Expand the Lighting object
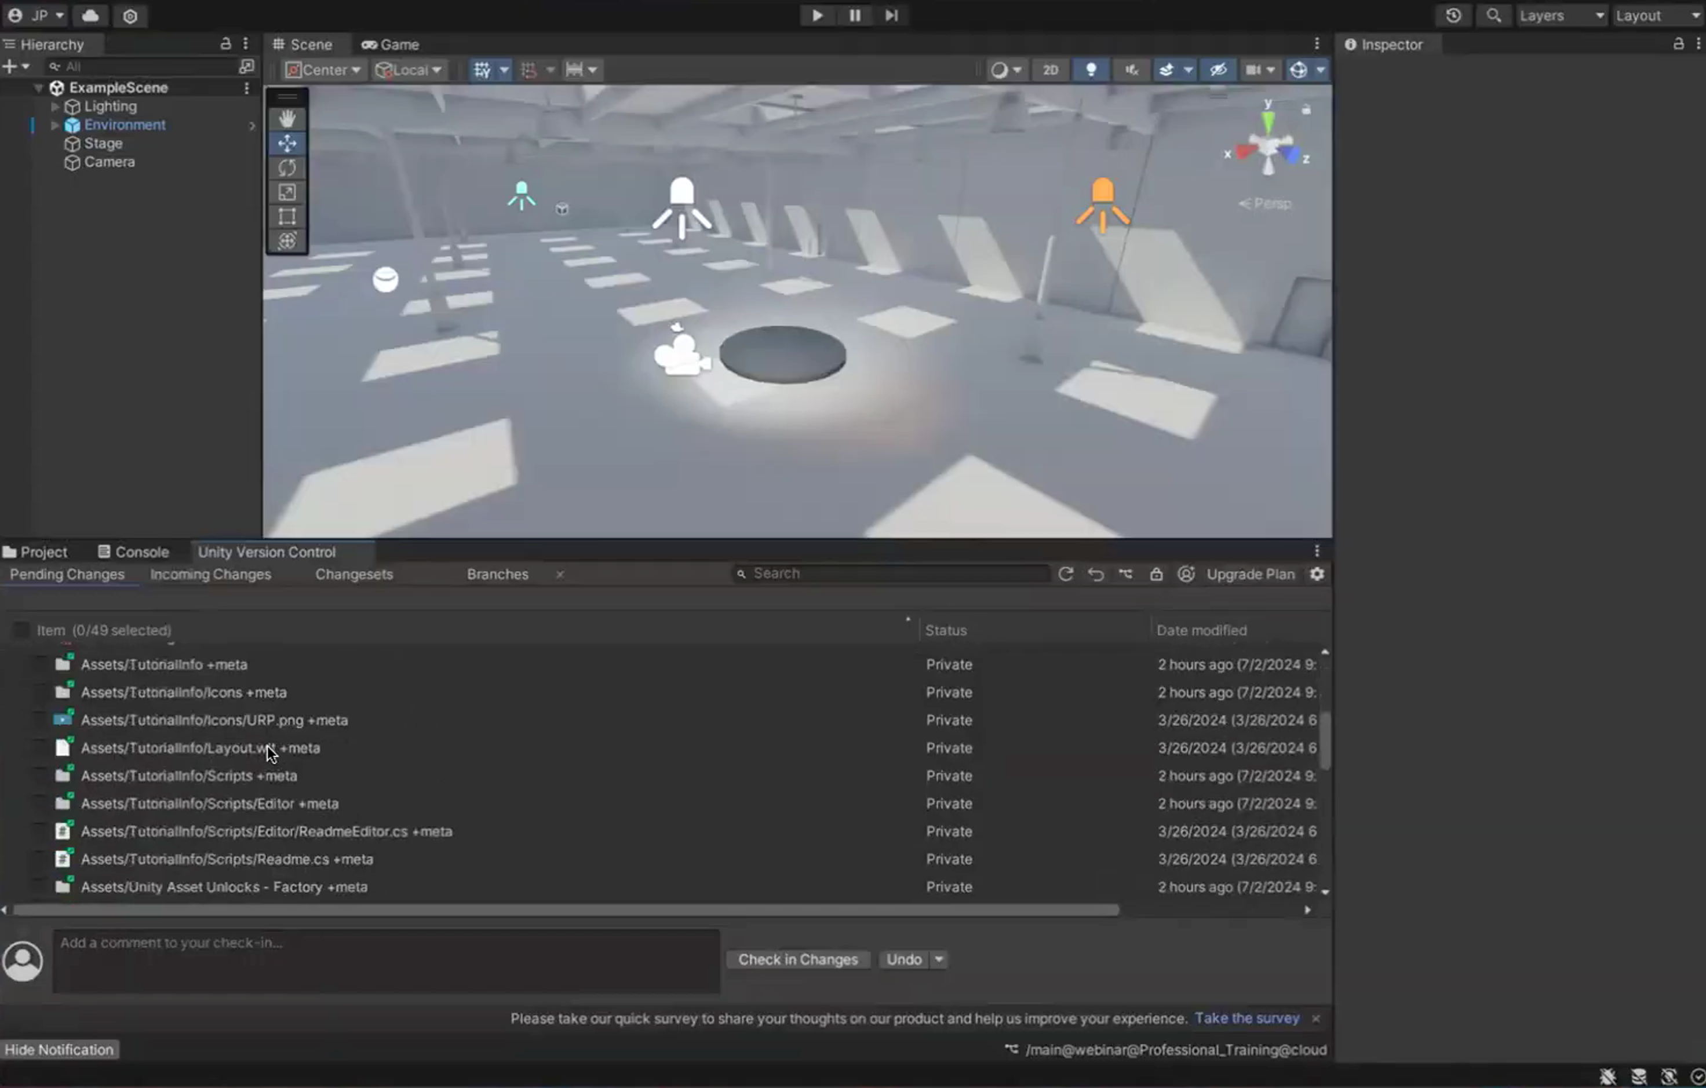The height and width of the screenshot is (1088, 1706). (54, 106)
